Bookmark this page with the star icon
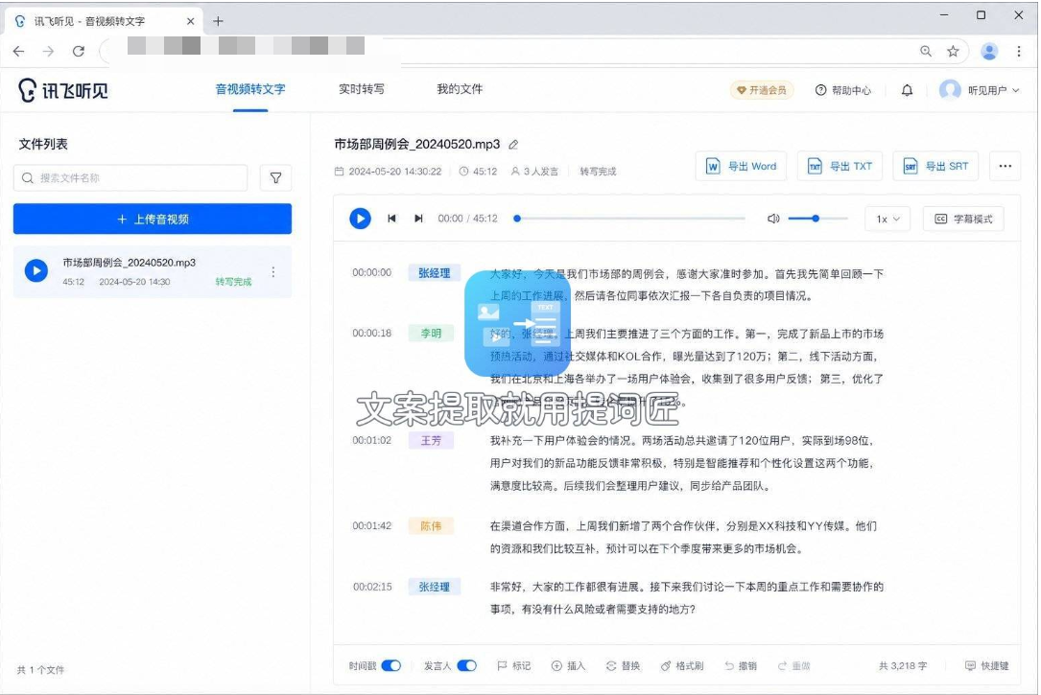 coord(953,51)
